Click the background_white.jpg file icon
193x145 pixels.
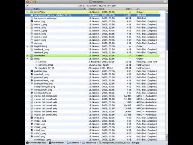(32, 18)
